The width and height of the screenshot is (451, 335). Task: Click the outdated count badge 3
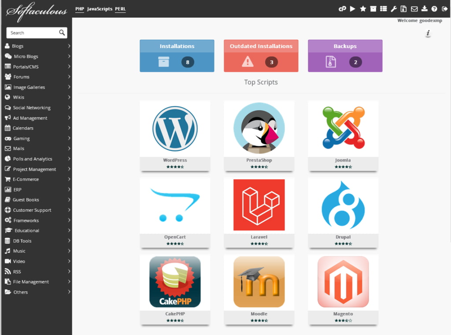pyautogui.click(x=271, y=62)
